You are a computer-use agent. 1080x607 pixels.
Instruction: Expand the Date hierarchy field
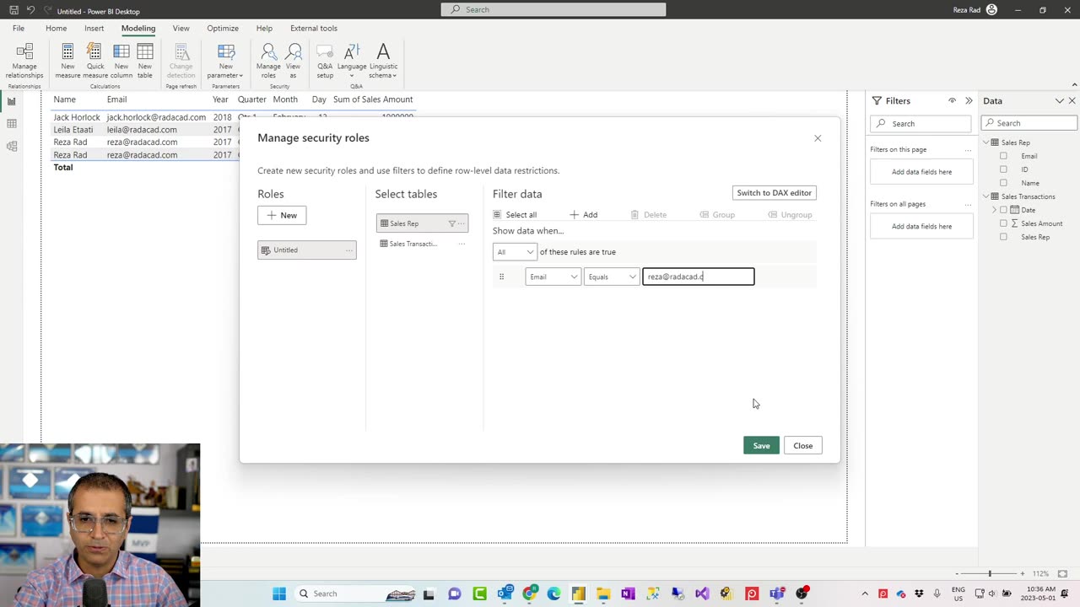pos(994,210)
